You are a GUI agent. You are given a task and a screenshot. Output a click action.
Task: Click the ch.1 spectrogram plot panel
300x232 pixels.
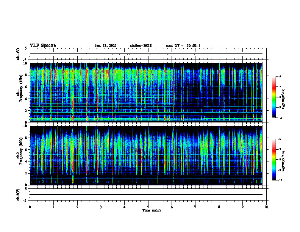tap(146, 92)
